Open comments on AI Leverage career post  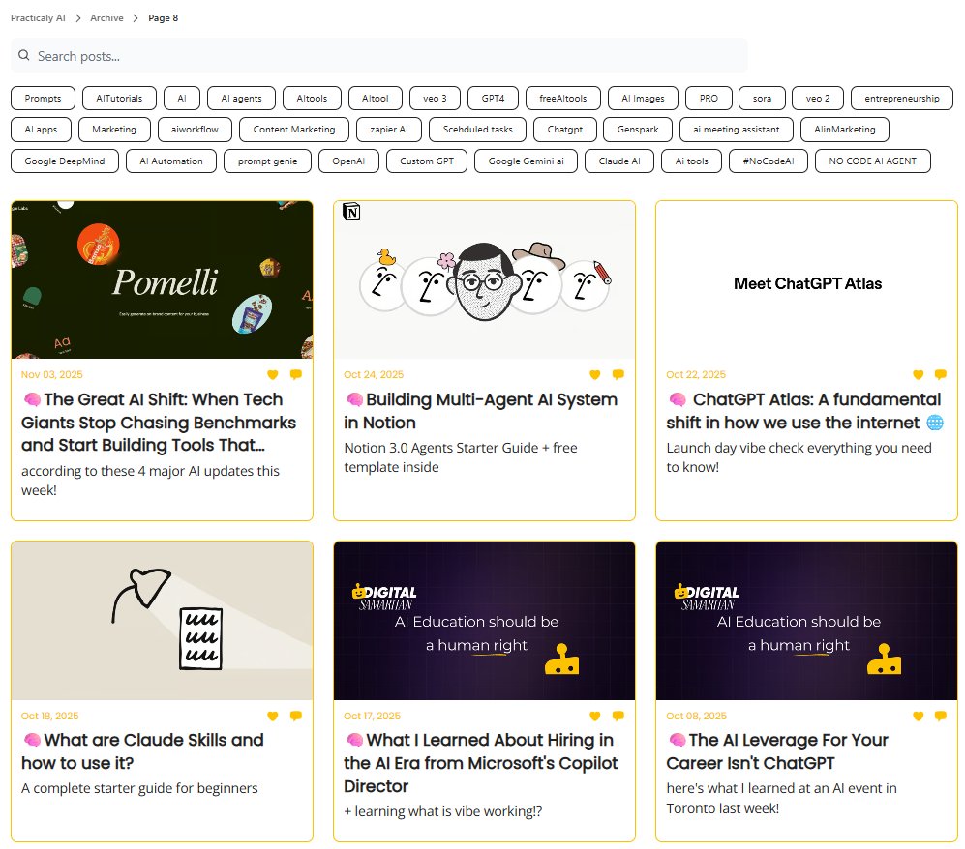pos(941,716)
